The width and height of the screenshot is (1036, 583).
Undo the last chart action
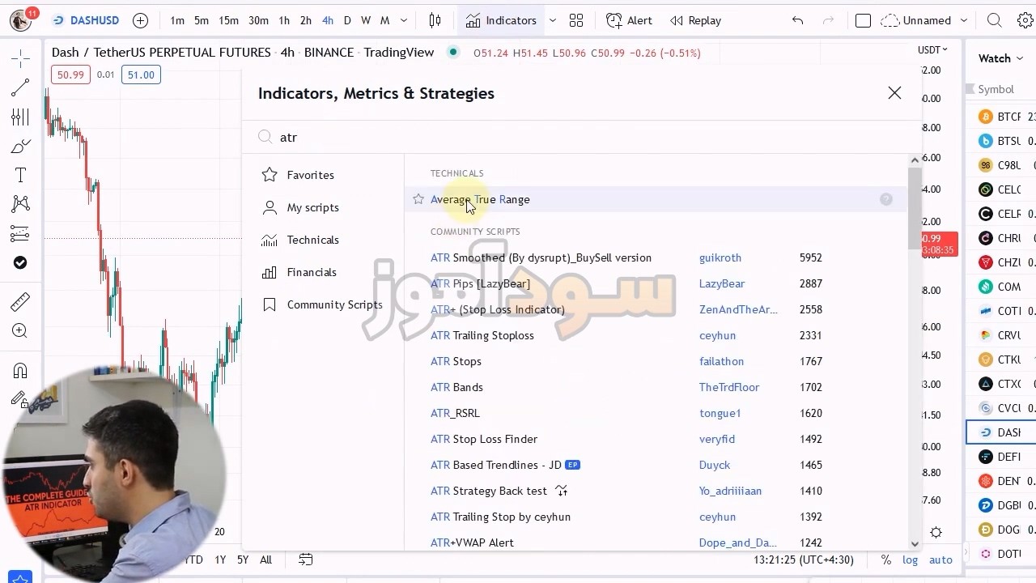coord(798,20)
